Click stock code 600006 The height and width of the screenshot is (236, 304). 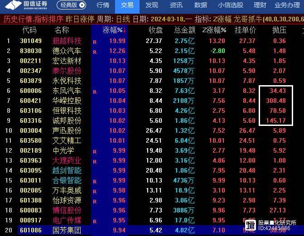(31, 91)
